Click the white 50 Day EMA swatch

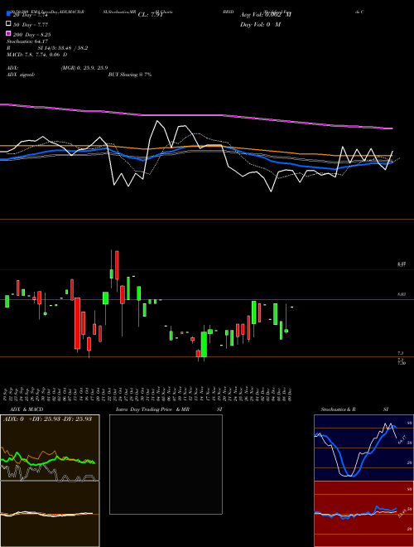(x=8, y=24)
